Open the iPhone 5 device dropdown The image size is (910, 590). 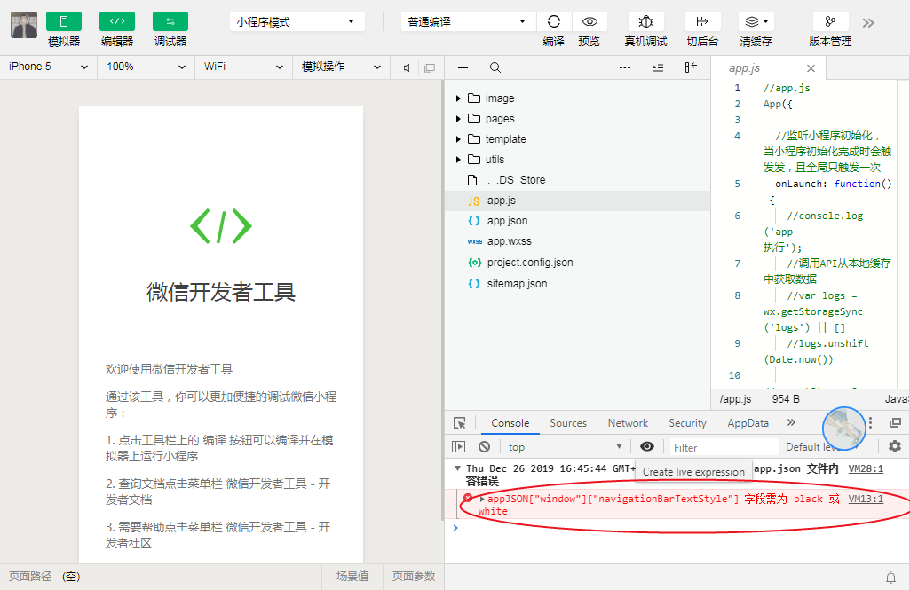click(x=48, y=67)
